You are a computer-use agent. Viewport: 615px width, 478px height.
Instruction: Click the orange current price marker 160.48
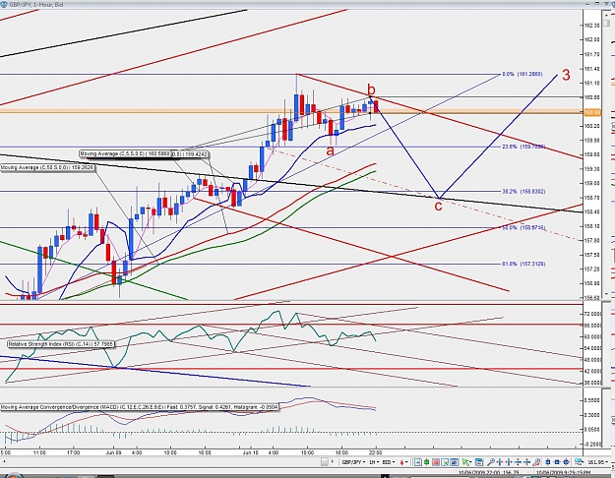(x=592, y=112)
